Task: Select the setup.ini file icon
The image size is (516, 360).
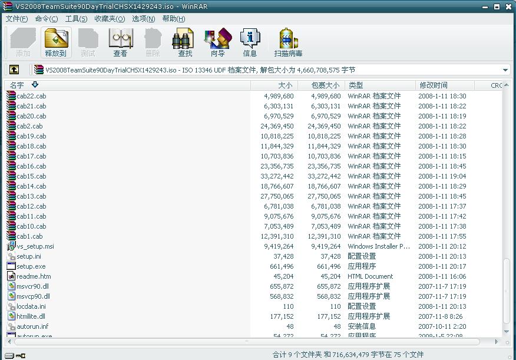Action: point(11,256)
